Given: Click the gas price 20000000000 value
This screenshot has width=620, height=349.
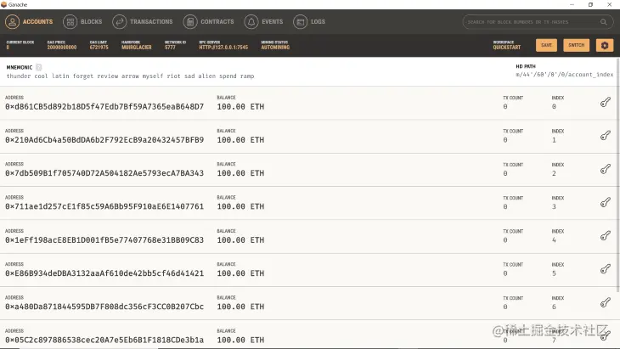Looking at the screenshot, I should (x=62, y=48).
